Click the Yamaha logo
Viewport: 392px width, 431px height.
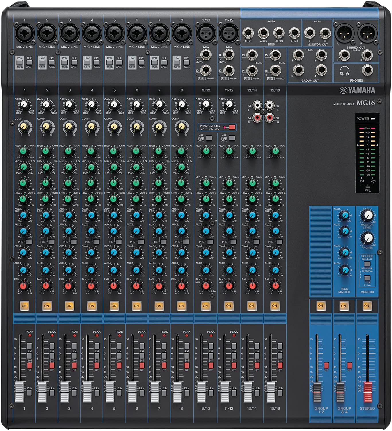click(x=357, y=91)
